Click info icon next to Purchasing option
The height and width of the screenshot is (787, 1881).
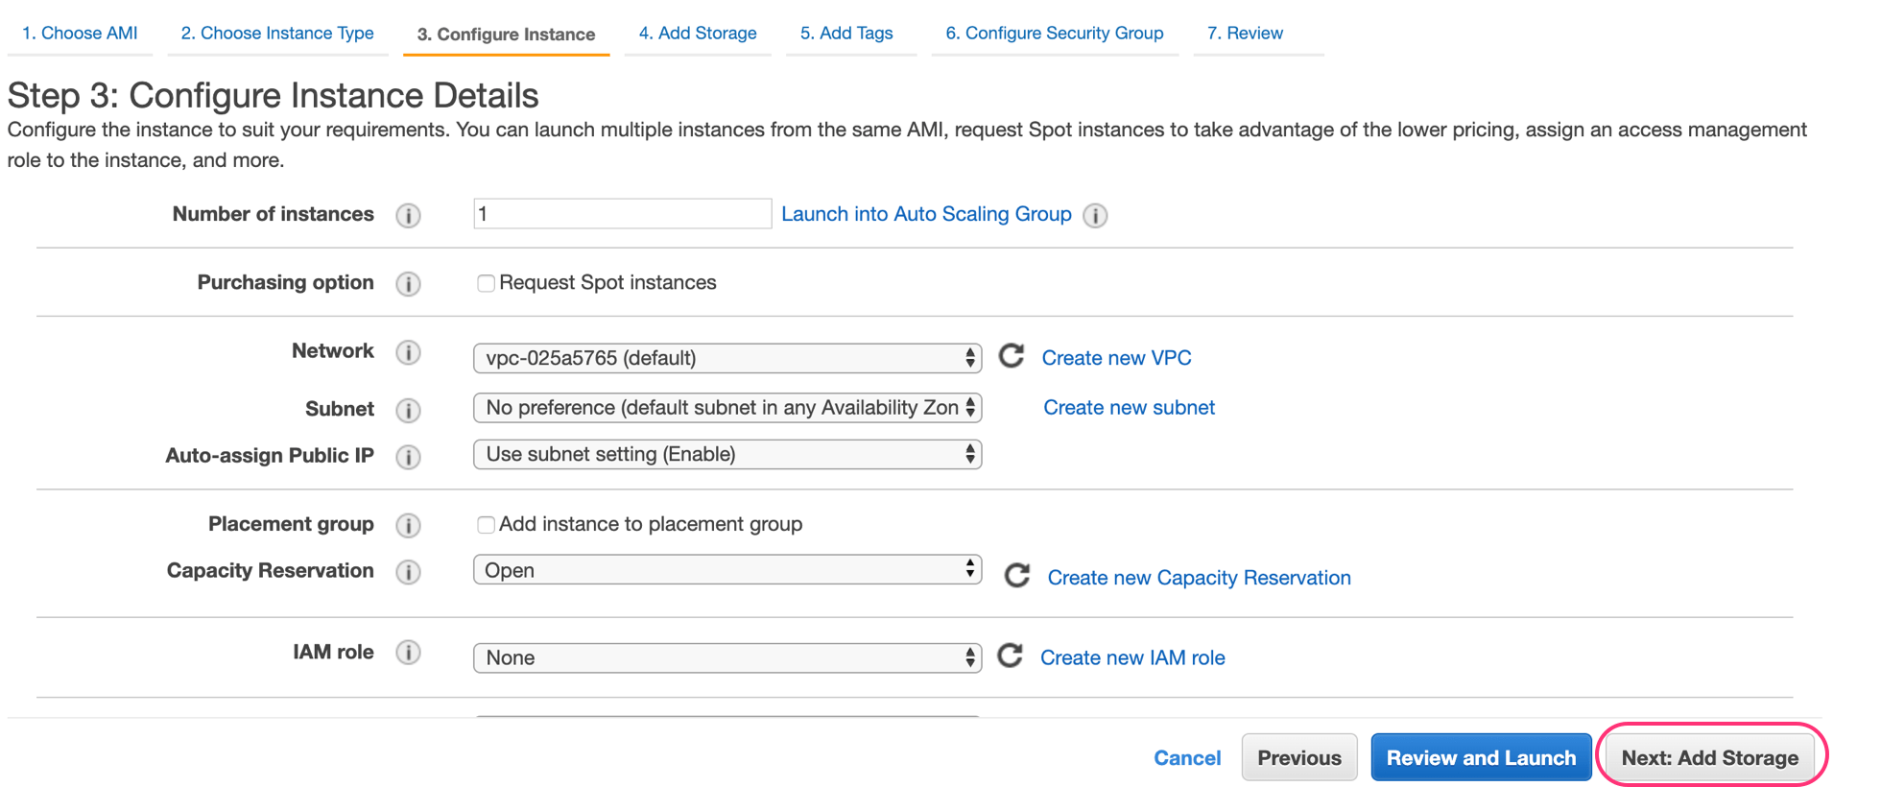408,284
